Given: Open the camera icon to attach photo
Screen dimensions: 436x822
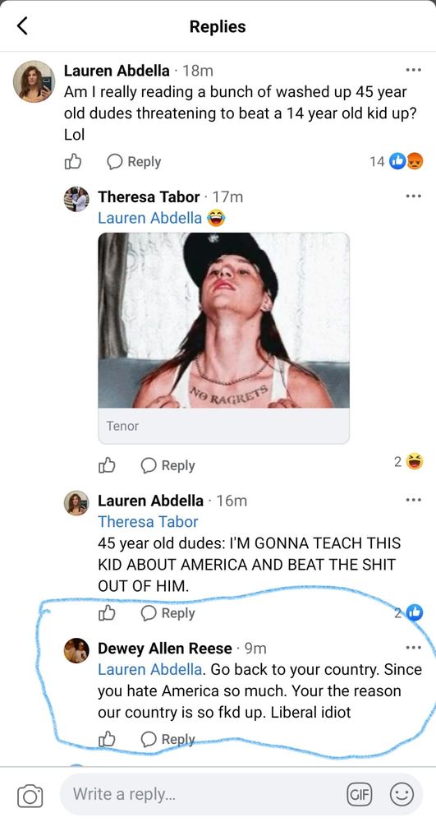Looking at the screenshot, I should pyautogui.click(x=30, y=795).
